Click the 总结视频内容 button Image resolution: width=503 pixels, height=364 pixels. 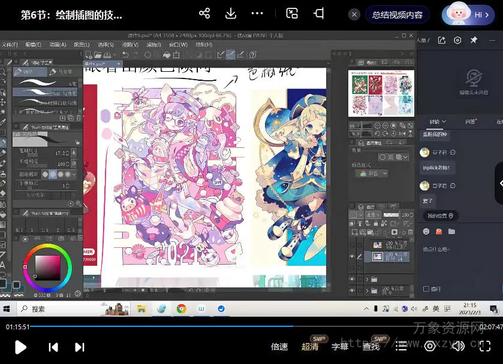[x=397, y=15]
